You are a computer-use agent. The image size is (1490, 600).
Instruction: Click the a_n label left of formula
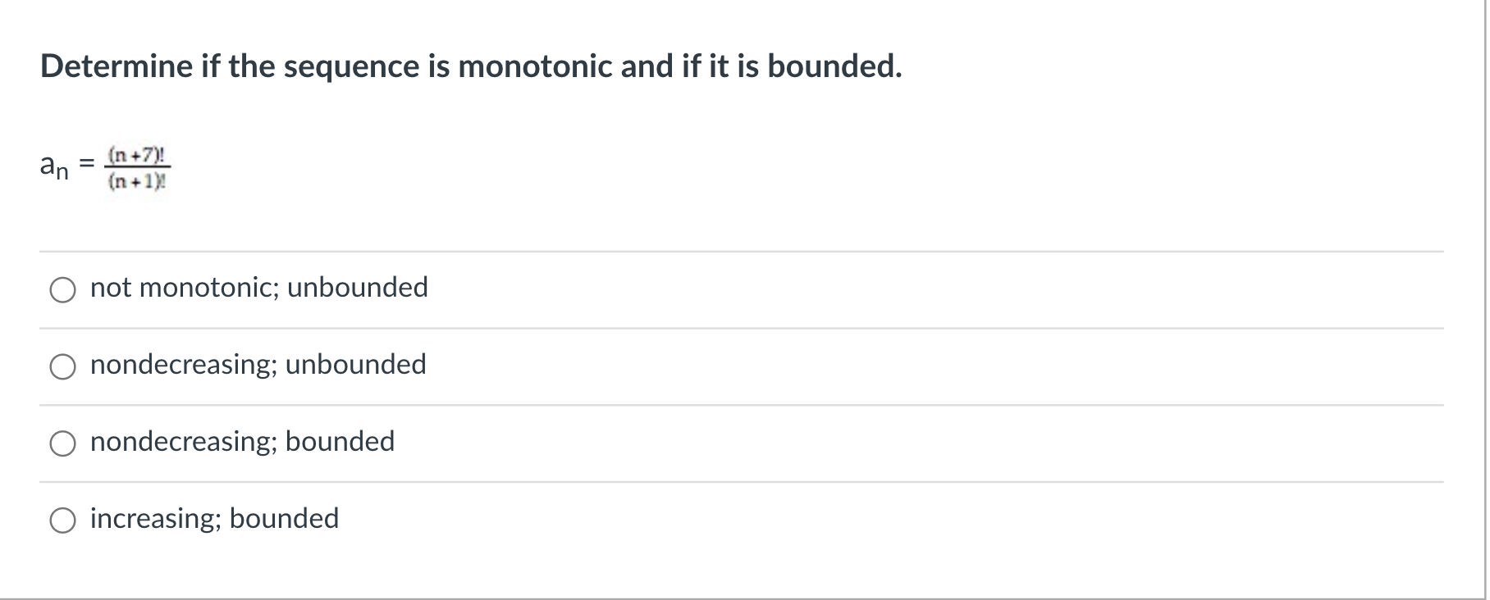point(53,165)
